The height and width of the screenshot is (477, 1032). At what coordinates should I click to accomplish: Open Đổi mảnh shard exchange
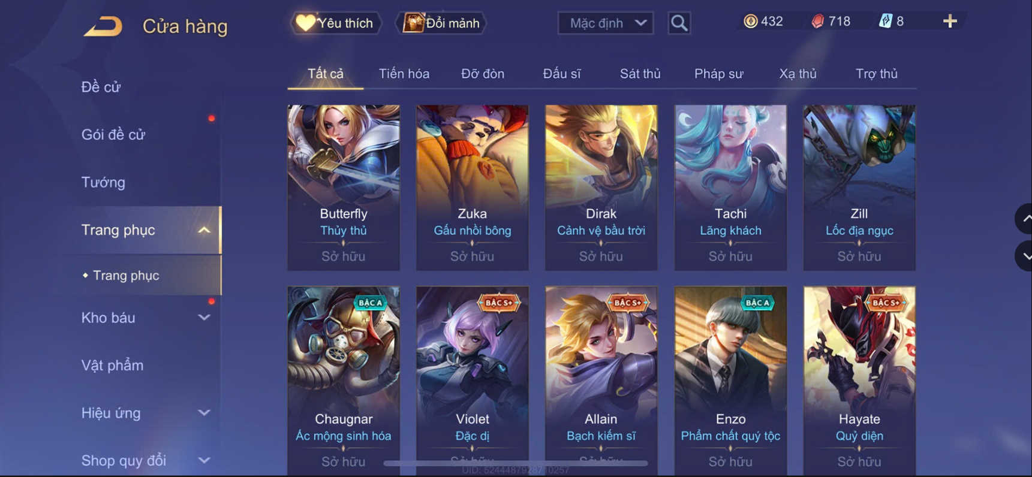tap(441, 23)
